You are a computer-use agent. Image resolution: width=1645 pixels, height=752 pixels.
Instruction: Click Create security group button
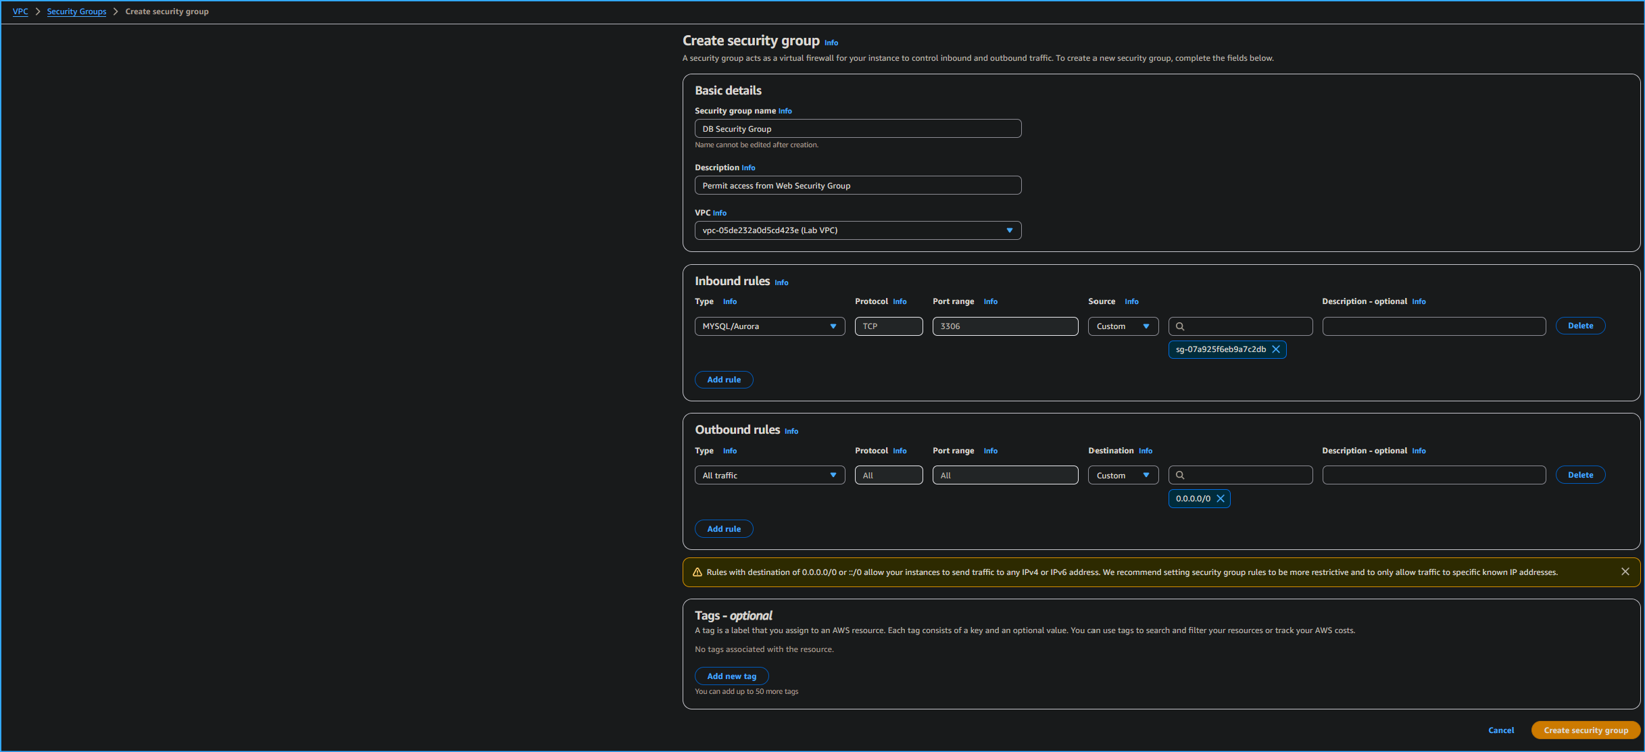click(1586, 730)
